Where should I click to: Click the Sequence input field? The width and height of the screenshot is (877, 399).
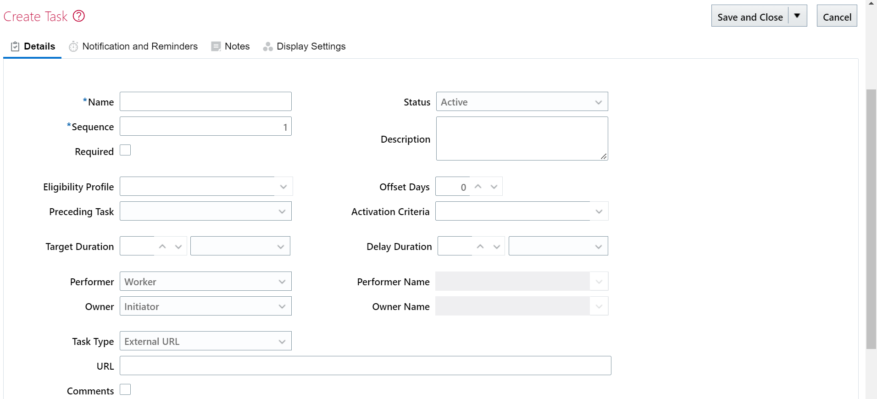click(205, 126)
